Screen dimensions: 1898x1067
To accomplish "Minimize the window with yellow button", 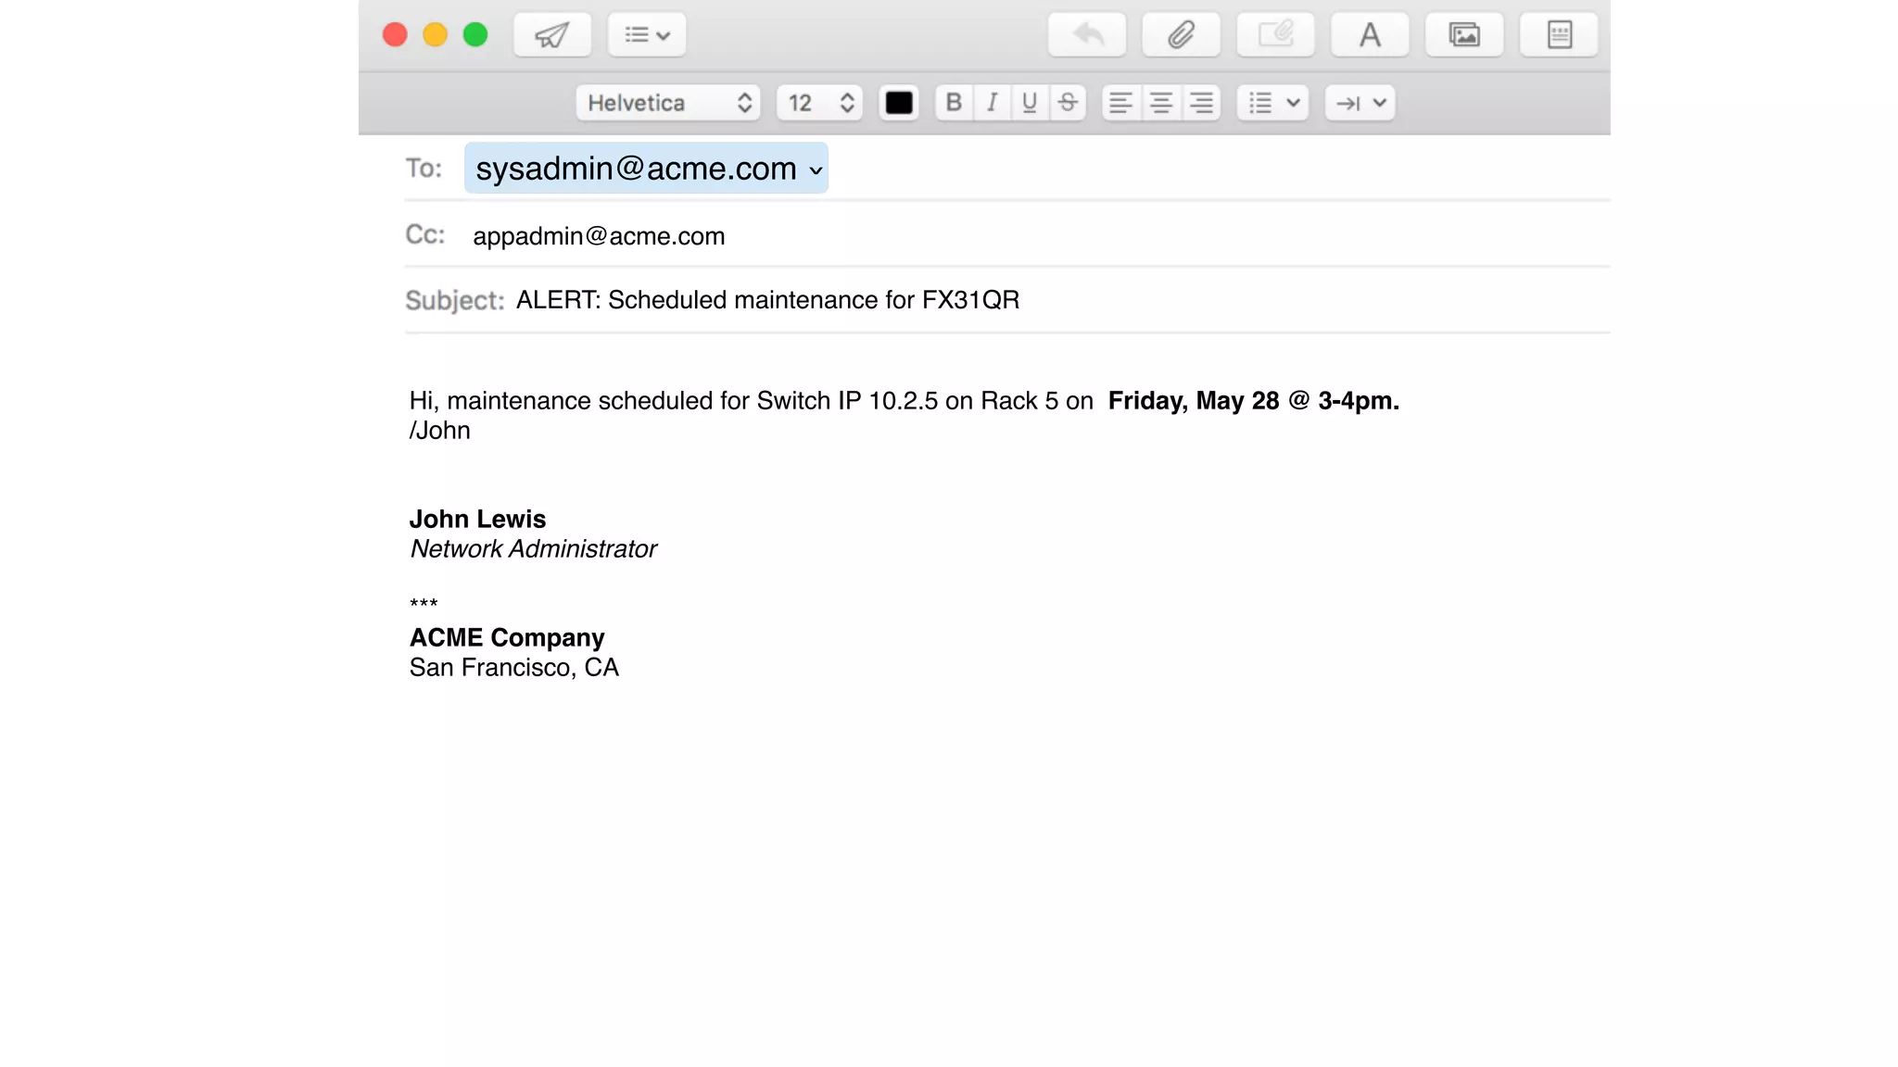I will coord(436,35).
